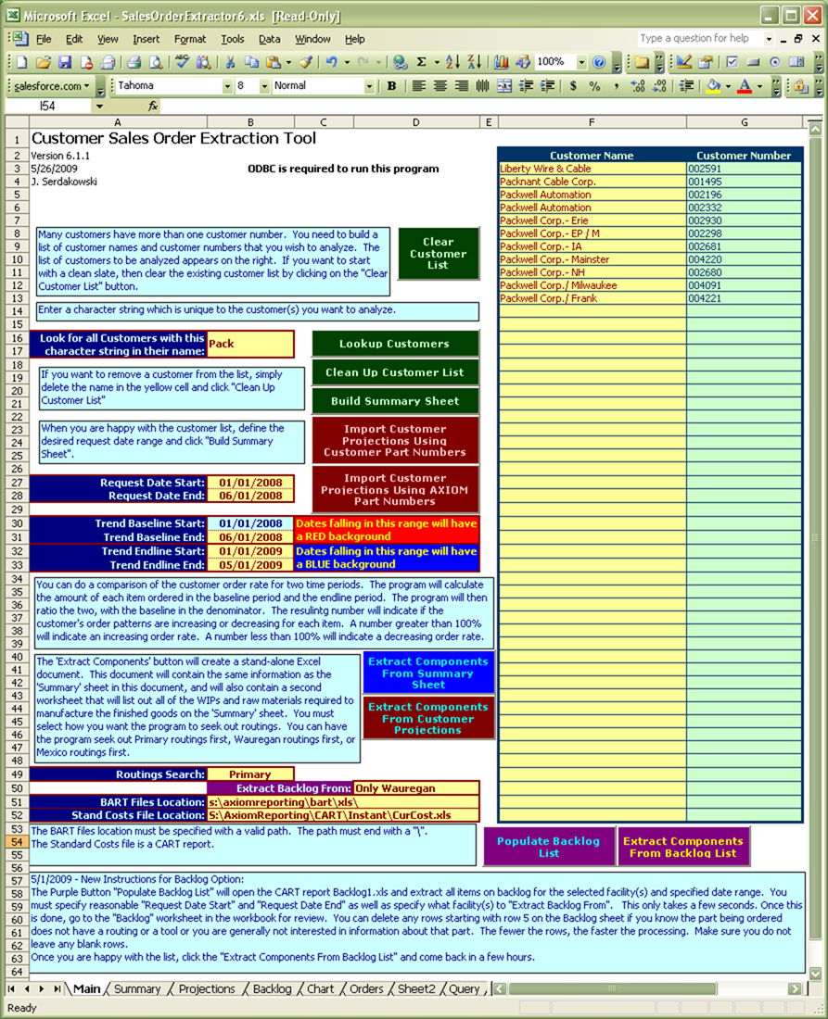Viewport: 828px width, 1019px height.
Task: Click the Copy icon
Action: (251, 62)
